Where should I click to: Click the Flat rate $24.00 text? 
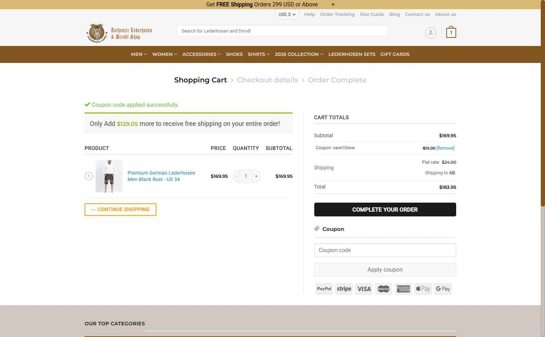[x=439, y=162]
